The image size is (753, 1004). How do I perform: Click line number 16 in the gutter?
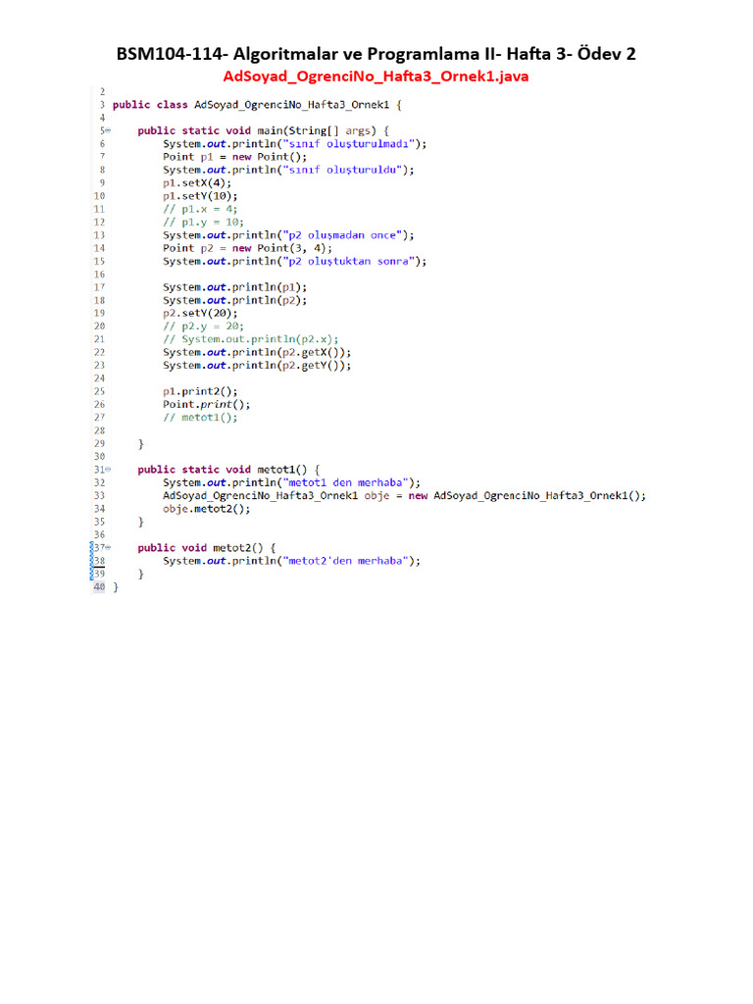99,275
